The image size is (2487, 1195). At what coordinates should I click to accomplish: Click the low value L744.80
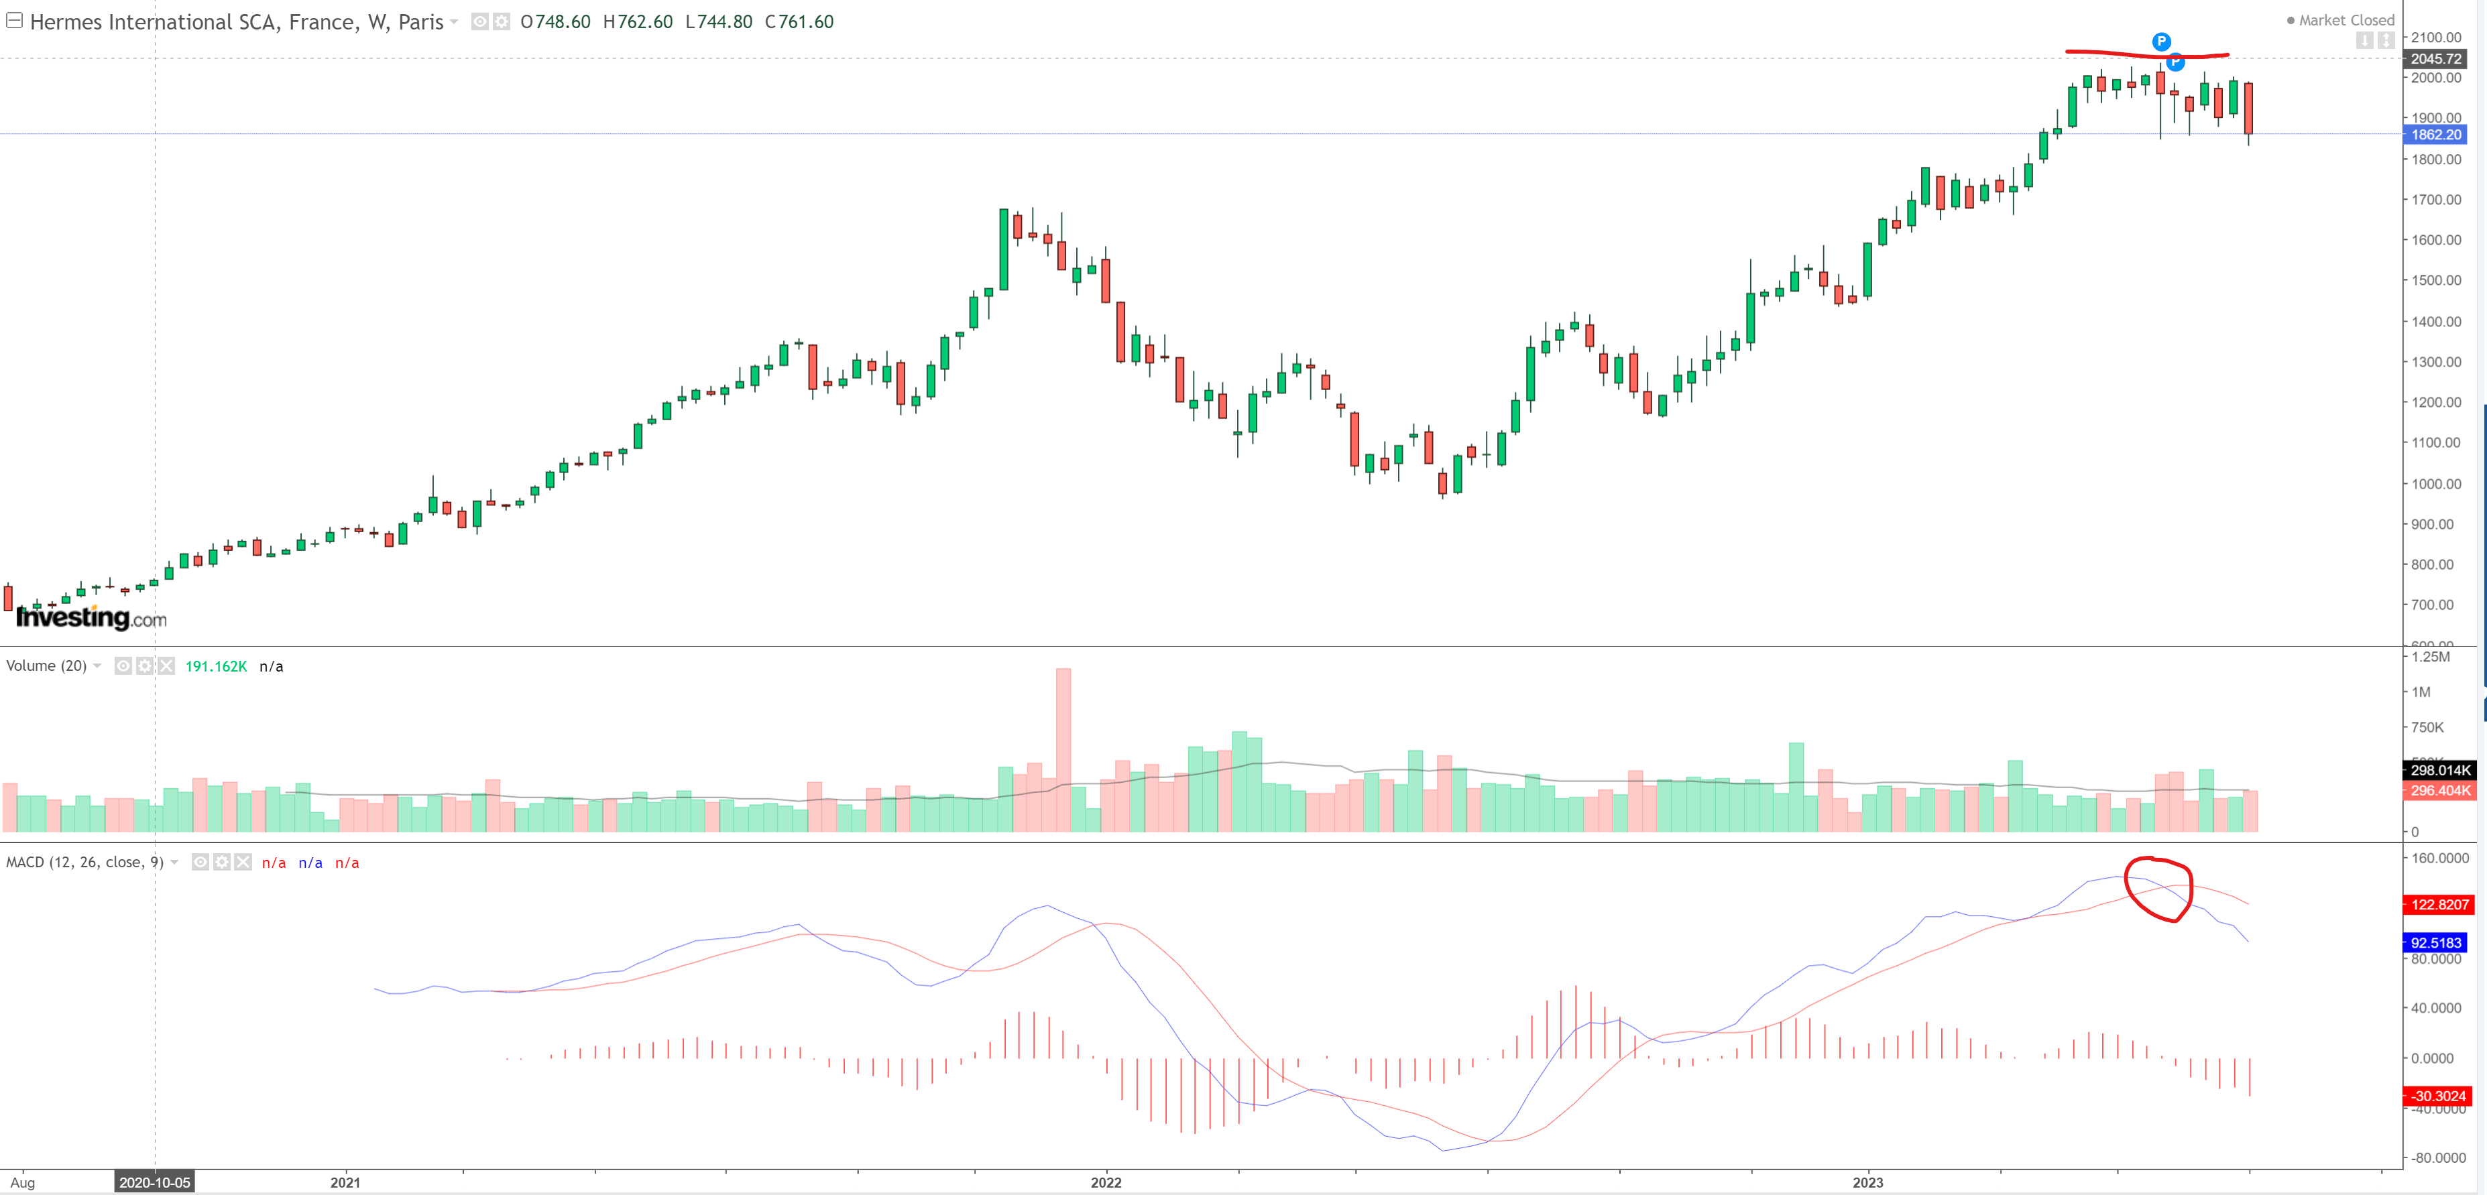tap(718, 21)
